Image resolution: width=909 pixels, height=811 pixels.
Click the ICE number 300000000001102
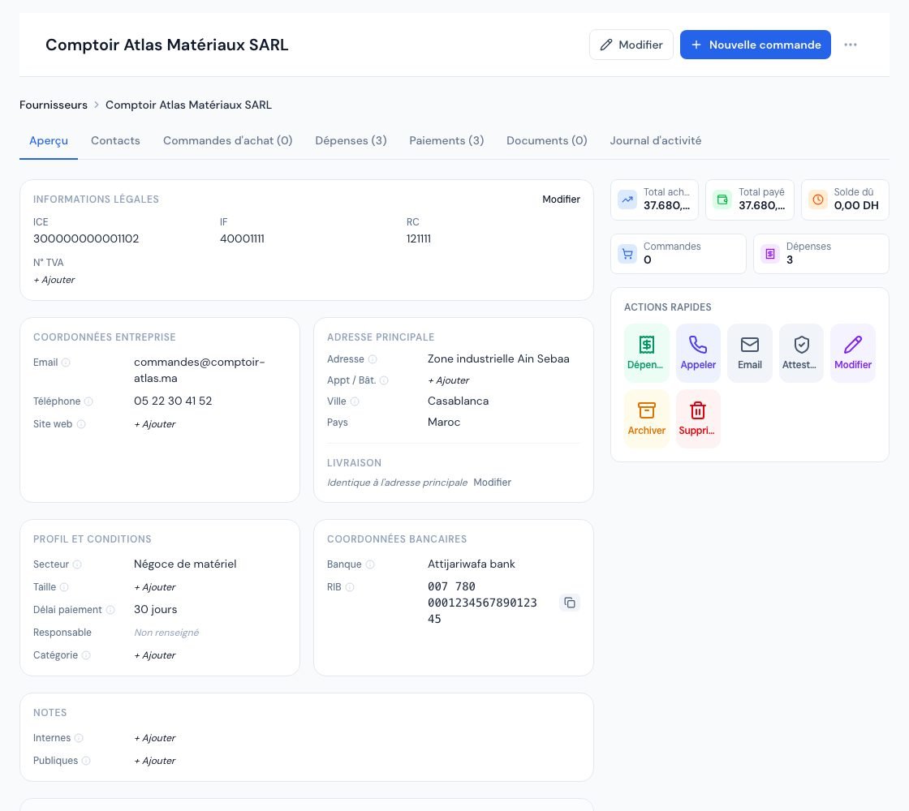86,238
